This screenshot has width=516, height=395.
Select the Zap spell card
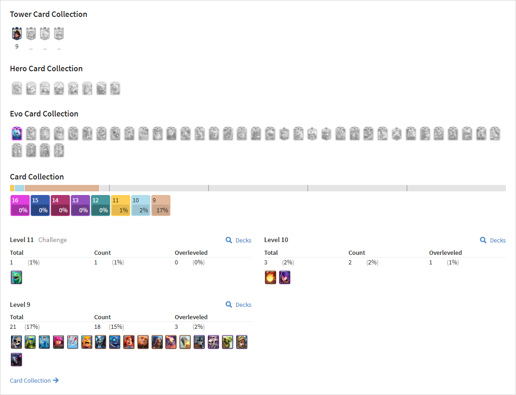[44, 342]
